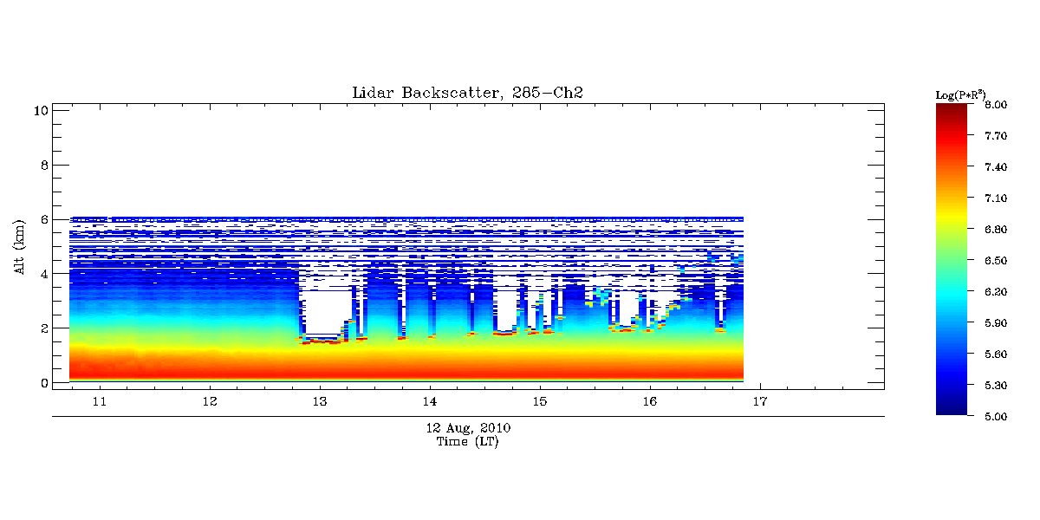Click the time axis tick label 12
The height and width of the screenshot is (520, 1040).
[209, 401]
